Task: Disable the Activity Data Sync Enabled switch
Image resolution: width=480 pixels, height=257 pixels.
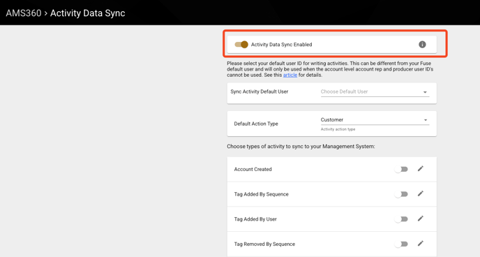Action: tap(241, 45)
